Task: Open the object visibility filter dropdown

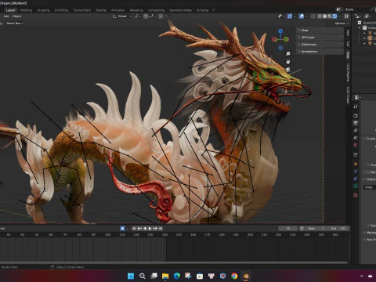Action: 281,16
